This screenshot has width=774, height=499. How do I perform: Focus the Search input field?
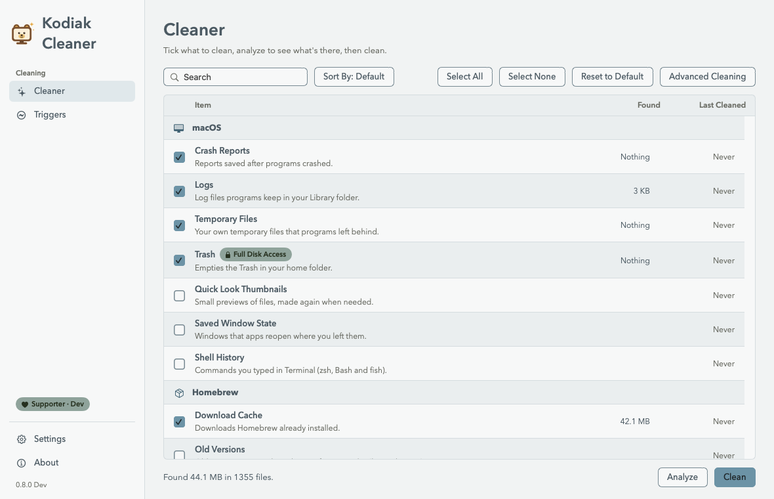point(235,77)
